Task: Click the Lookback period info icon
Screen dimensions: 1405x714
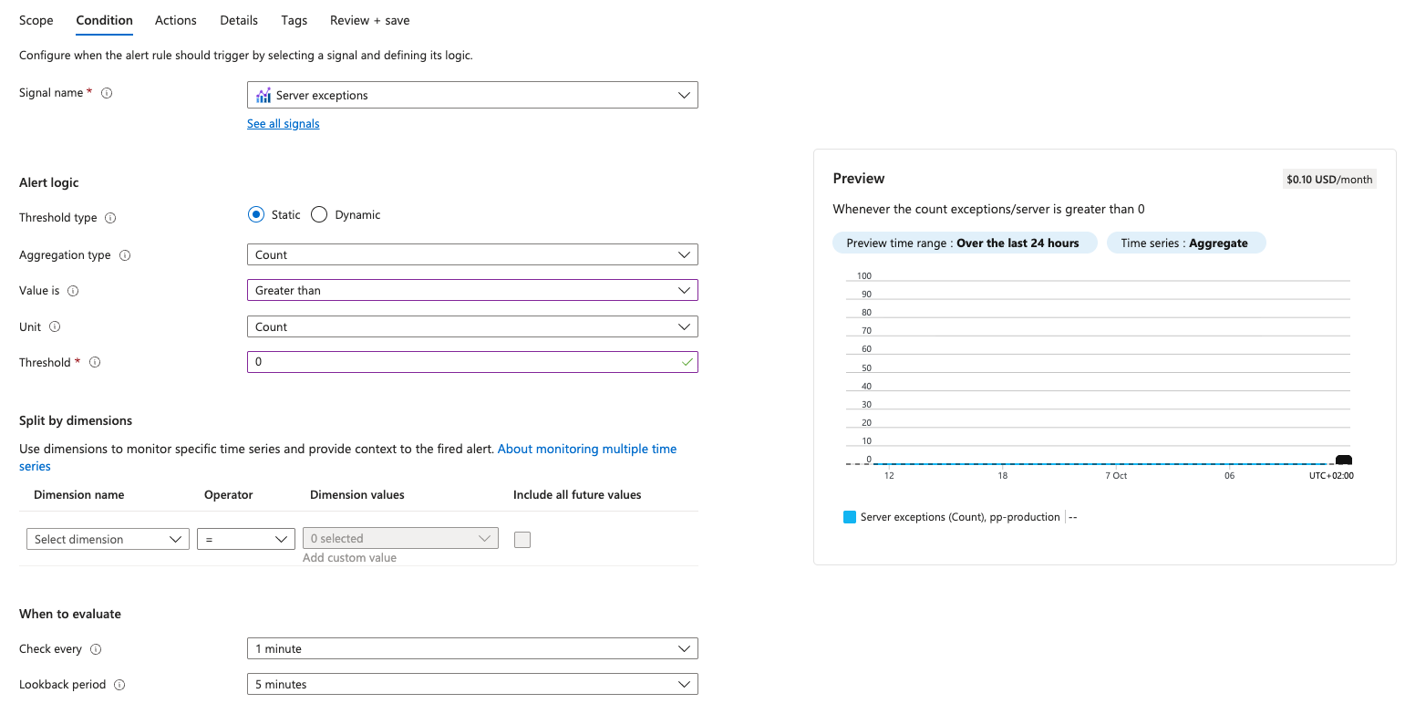Action: click(119, 685)
